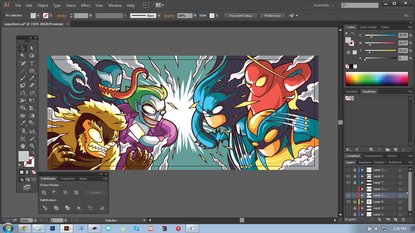Select the Hand tool

[23, 146]
